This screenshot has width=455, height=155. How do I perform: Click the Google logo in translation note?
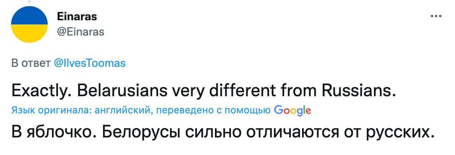292,111
